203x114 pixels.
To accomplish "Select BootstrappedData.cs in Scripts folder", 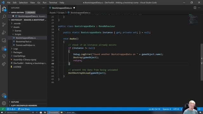I will click(28, 38).
